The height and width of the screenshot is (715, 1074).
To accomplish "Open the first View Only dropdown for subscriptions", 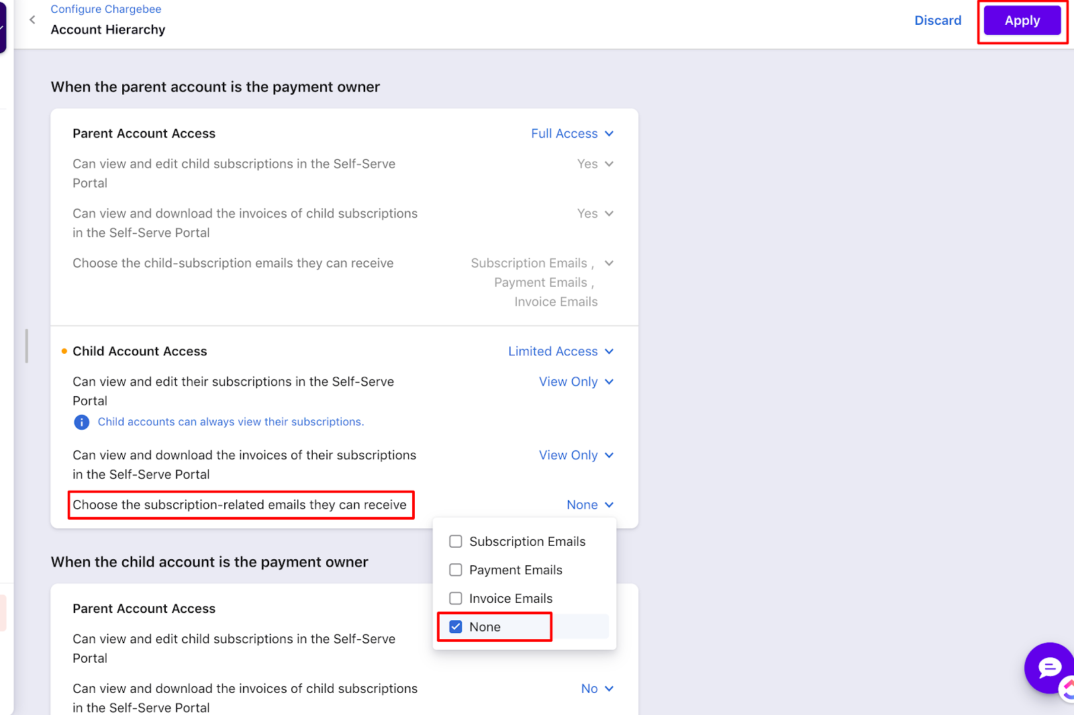I will tap(576, 381).
